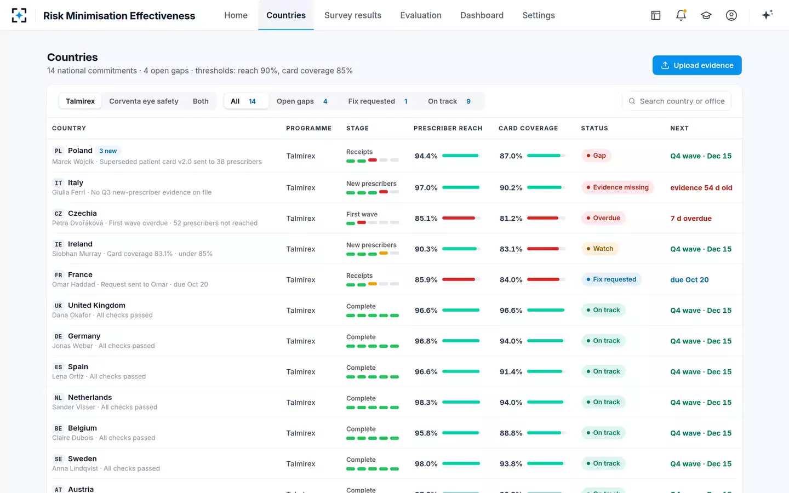Click the Watch badge for Ireland
This screenshot has width=789, height=493.
[600, 249]
